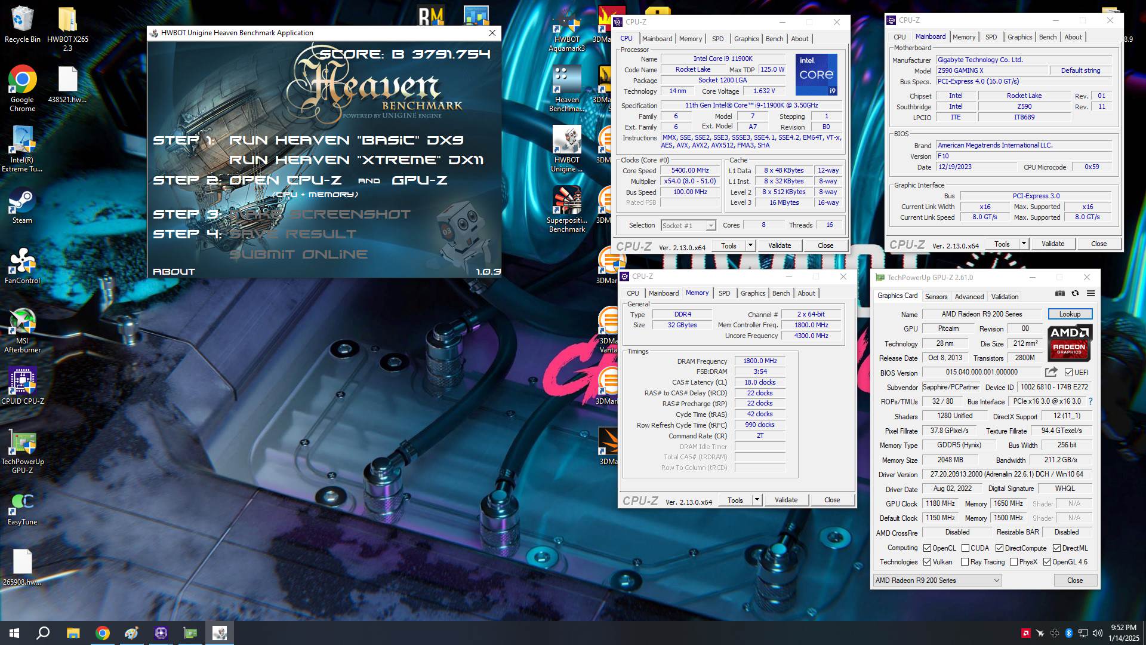Open the Recycle Bin desktop icon
The width and height of the screenshot is (1146, 645).
pos(22,24)
